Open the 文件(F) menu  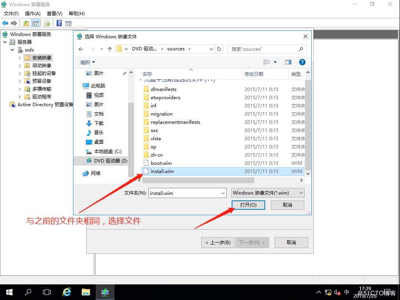click(x=11, y=14)
